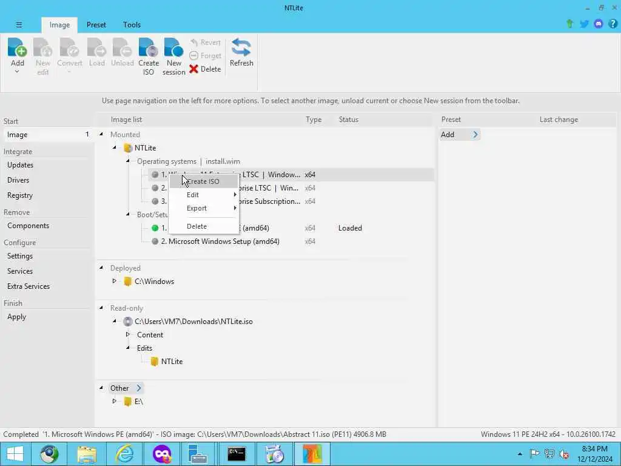
Task: Show hidden system tray icons
Action: click(x=520, y=454)
